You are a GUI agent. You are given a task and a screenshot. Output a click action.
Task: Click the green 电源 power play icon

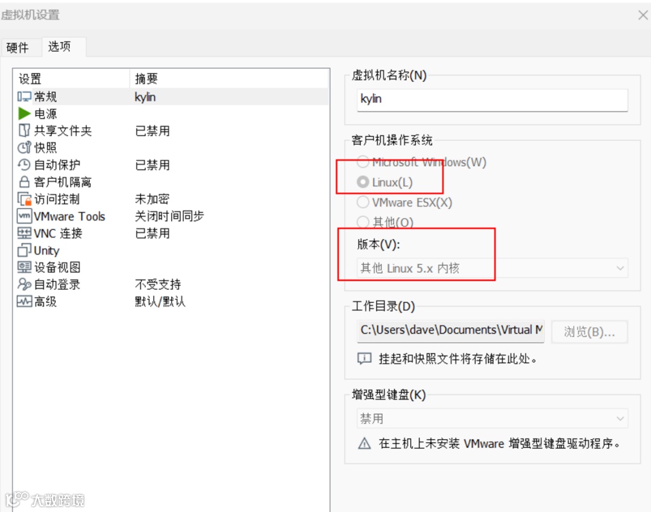pos(24,114)
